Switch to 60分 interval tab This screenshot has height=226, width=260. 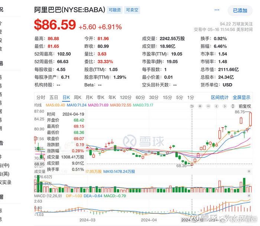click(x=140, y=98)
